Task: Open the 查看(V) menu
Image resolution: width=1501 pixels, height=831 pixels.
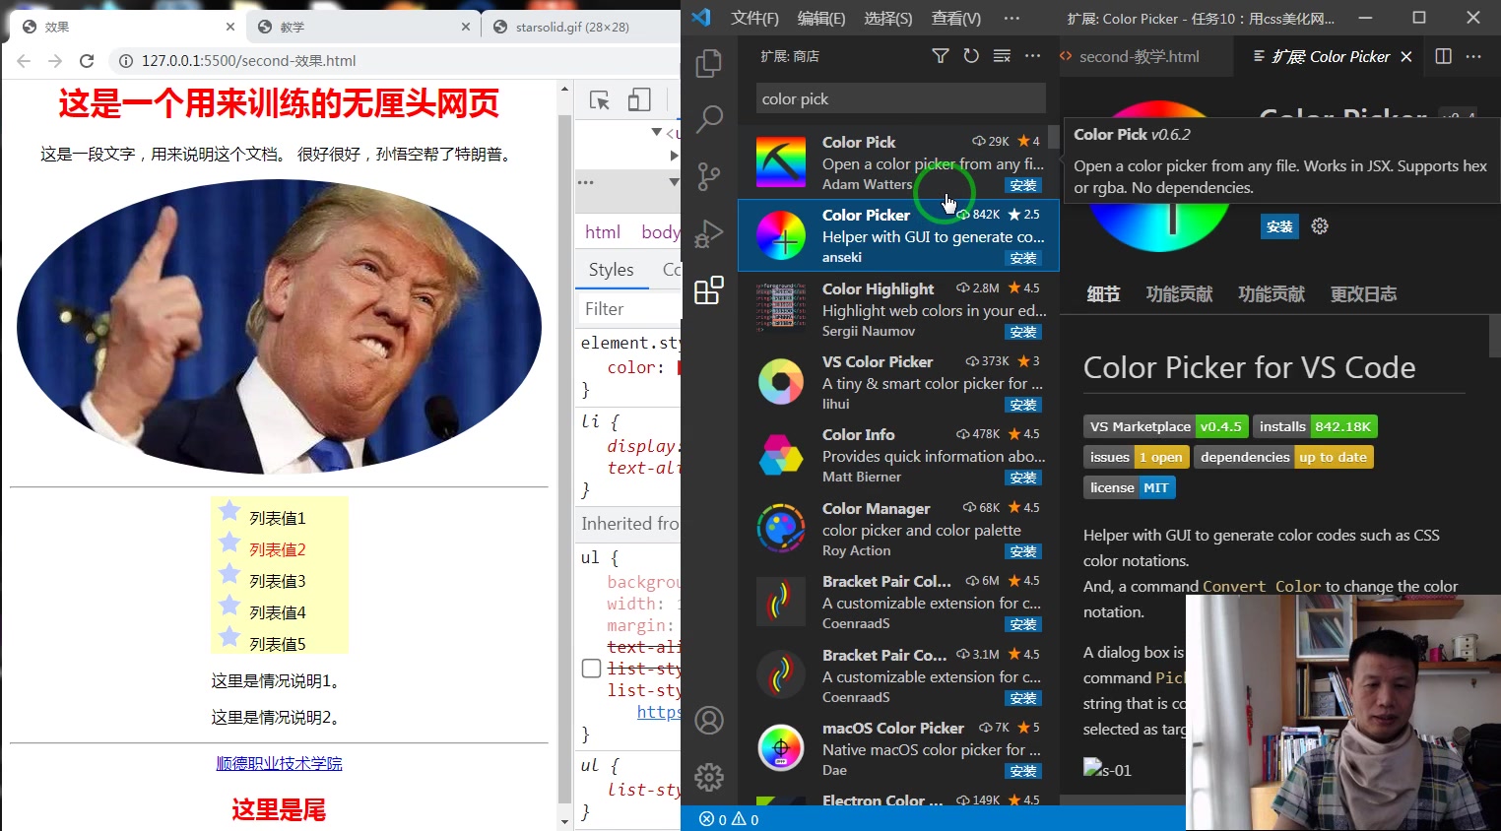Action: click(x=956, y=18)
